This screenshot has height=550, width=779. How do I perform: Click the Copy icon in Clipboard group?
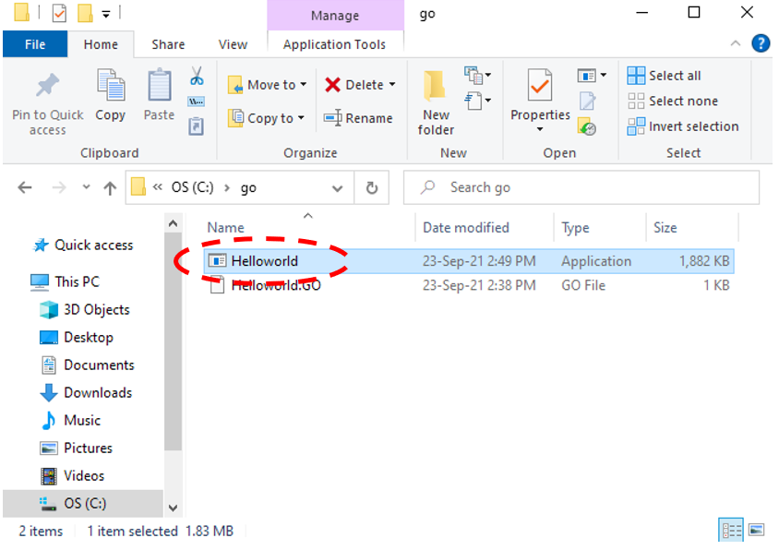coord(110,87)
